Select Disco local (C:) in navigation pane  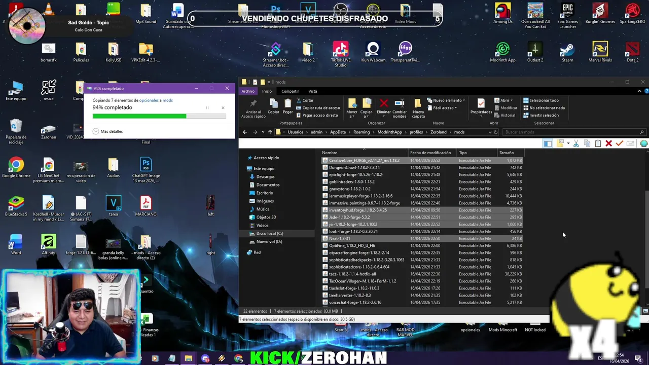(270, 234)
